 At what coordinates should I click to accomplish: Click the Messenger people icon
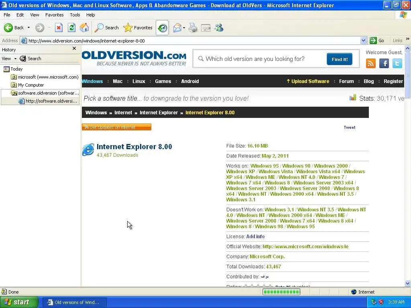pos(219,28)
